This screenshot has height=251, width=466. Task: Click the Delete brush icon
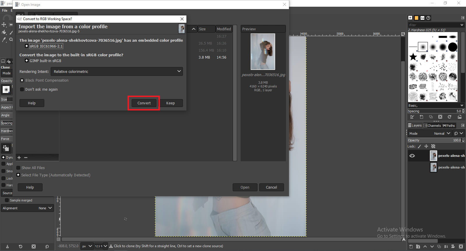(x=440, y=117)
